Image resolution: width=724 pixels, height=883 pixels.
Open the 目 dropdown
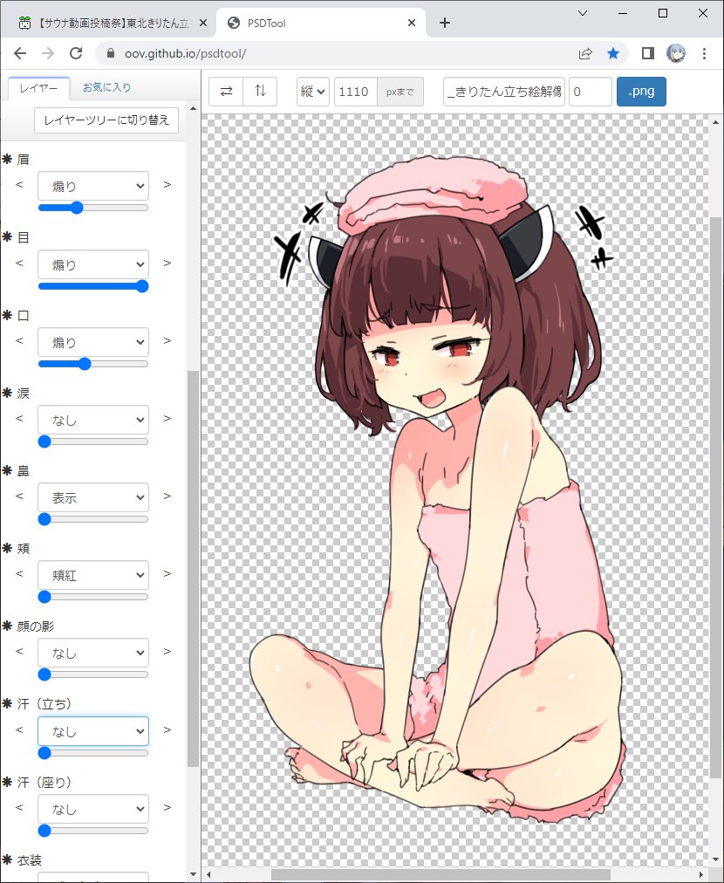tap(93, 264)
